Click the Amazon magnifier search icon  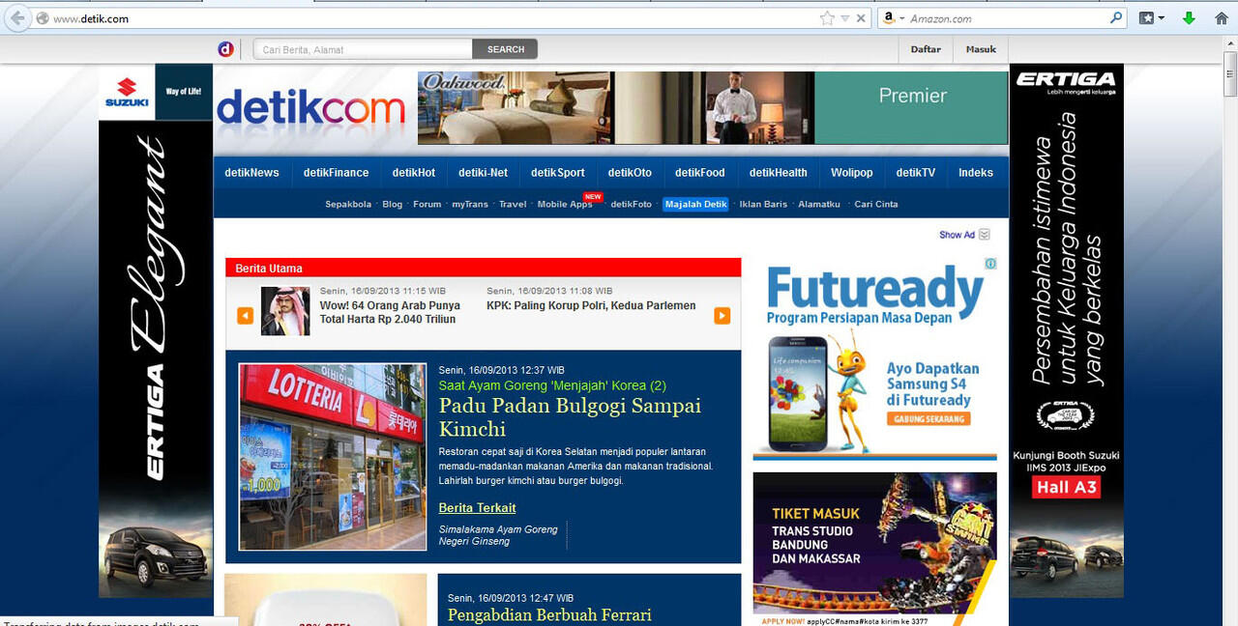(1115, 17)
